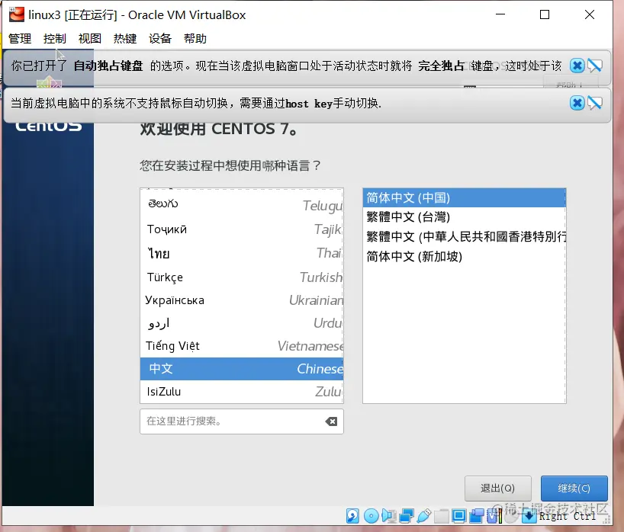Select Tiếng Việt Vietnamese language
This screenshot has height=532, width=624.
pos(242,346)
